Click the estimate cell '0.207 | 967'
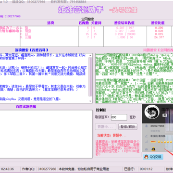This screenshot has height=173, width=173. point(125,28)
